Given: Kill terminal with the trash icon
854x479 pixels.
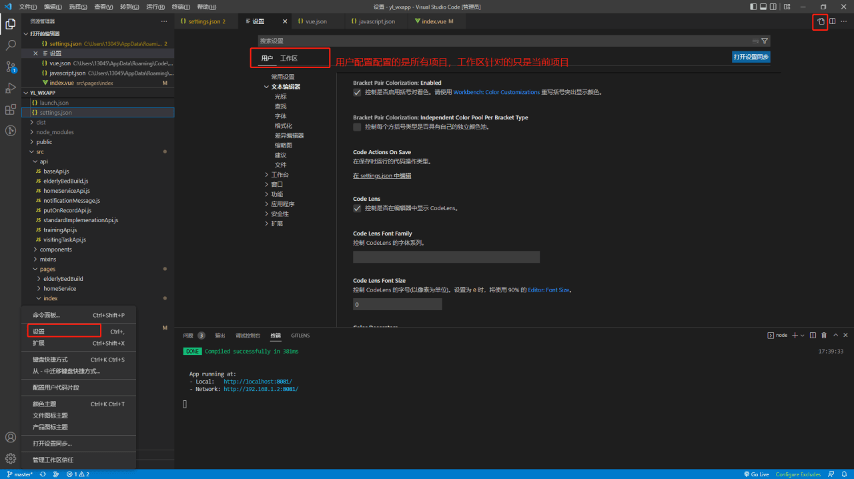Looking at the screenshot, I should pos(824,335).
